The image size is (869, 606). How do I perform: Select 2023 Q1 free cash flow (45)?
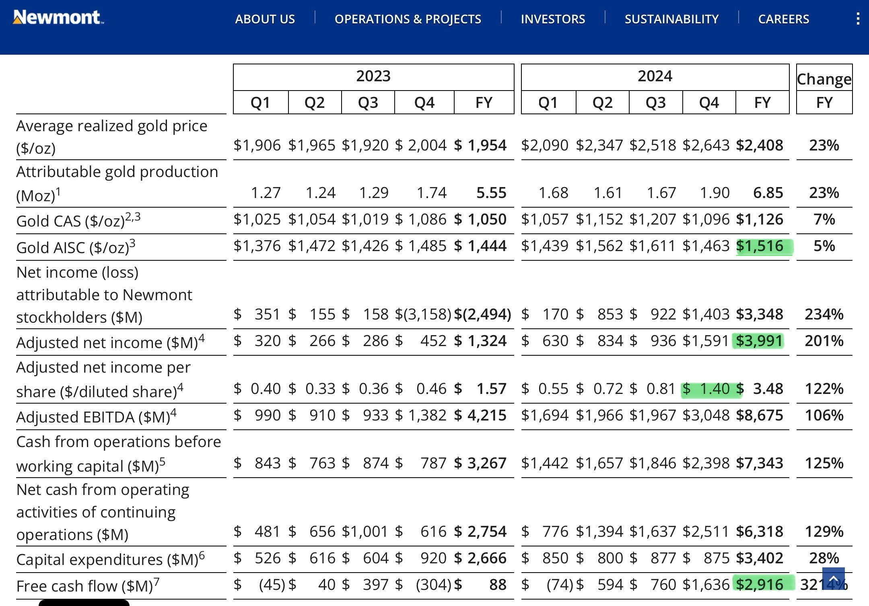point(272,585)
